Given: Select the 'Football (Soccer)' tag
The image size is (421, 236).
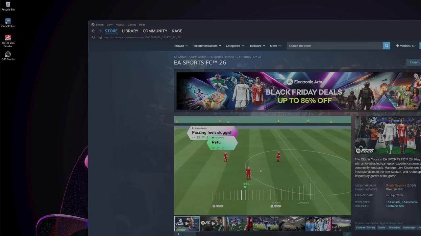Looking at the screenshot, I should click(365, 227).
